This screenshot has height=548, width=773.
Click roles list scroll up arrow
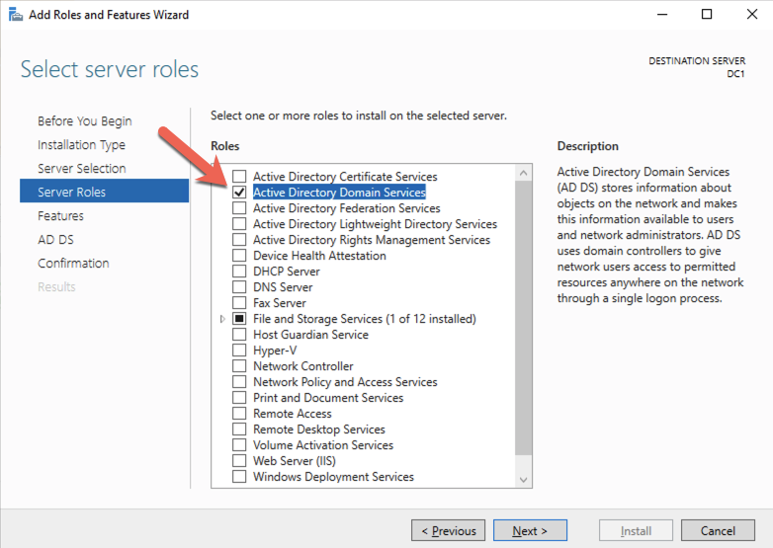(524, 173)
